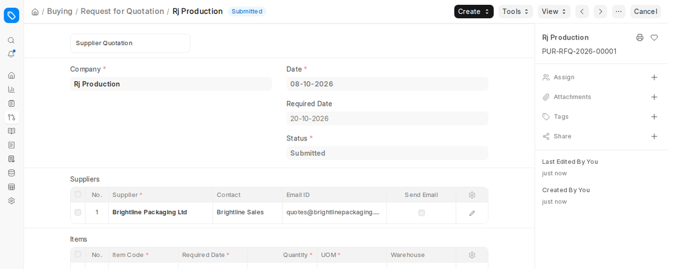This screenshot has width=673, height=269.
Task: Toggle Send Email for Brightline Packaging
Action: click(x=421, y=213)
